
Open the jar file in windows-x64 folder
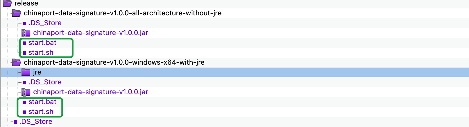point(91,92)
